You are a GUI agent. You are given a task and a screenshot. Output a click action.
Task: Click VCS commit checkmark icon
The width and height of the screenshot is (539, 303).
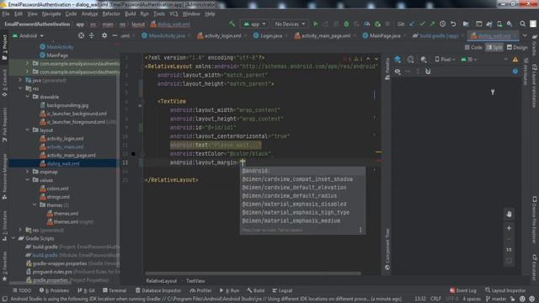[x=422, y=24]
